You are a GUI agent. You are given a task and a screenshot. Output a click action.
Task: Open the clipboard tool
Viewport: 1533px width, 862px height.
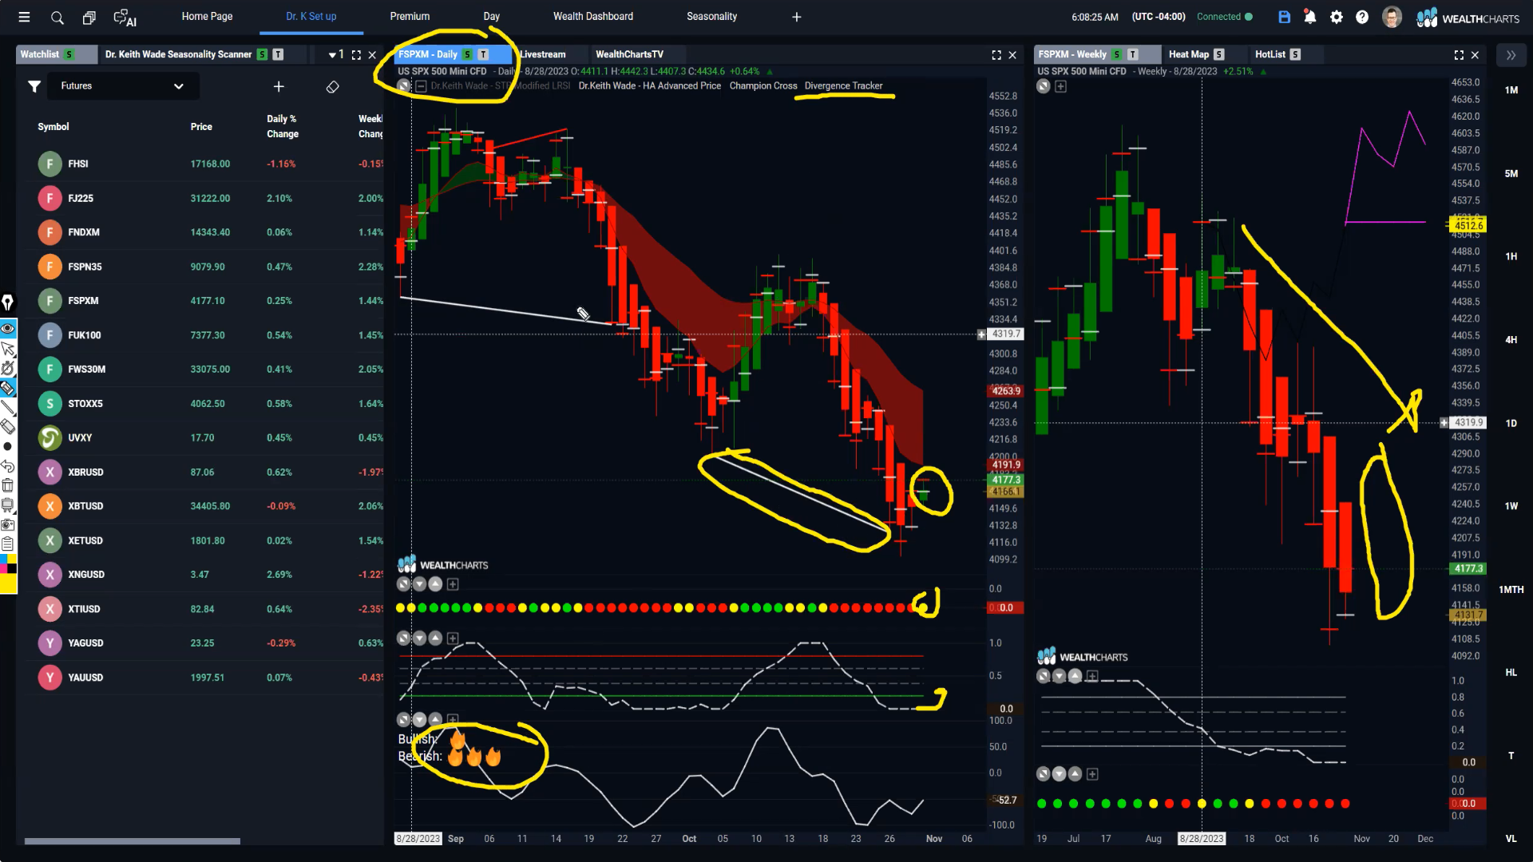pos(8,544)
